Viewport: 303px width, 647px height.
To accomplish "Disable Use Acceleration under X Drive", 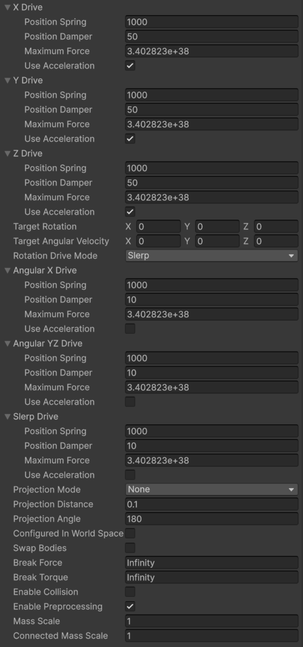I will click(130, 66).
